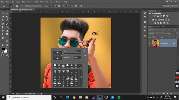
Task: Click the brush Size slider handle
Action: (x=66, y=54)
